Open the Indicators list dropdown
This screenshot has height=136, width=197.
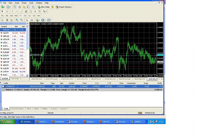tap(38, 20)
